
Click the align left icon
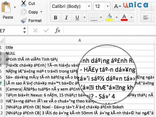click(146, 17)
